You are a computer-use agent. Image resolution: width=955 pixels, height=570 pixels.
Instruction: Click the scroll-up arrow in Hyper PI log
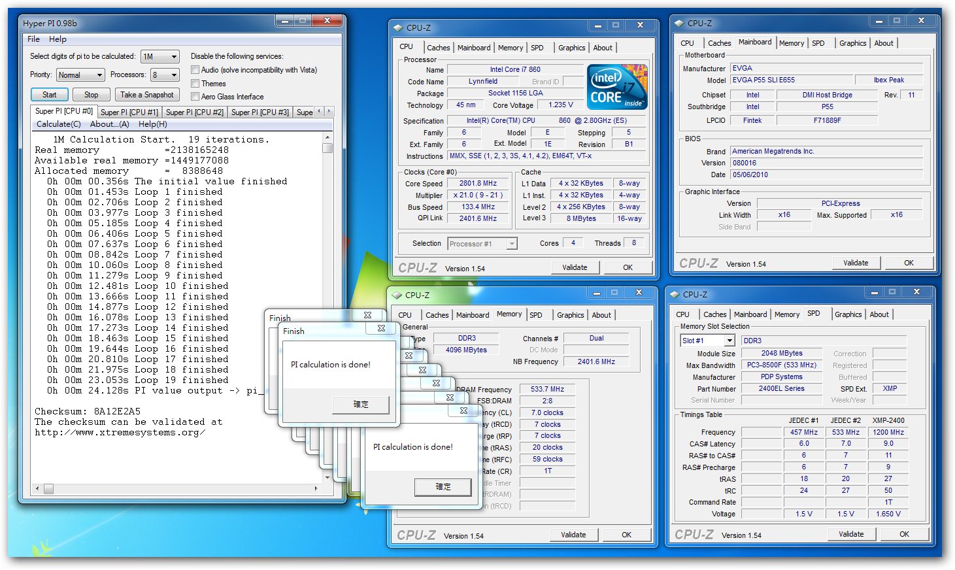click(x=327, y=138)
